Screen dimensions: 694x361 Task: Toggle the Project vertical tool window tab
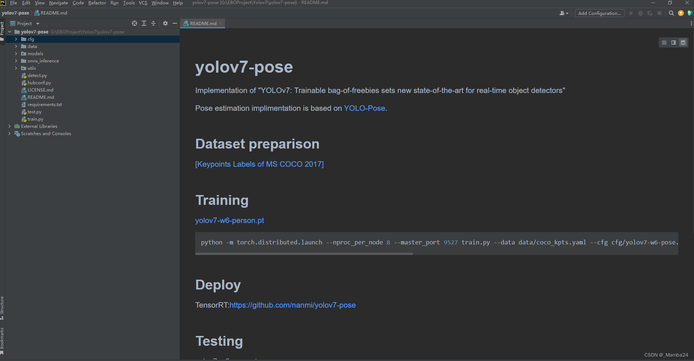click(x=2, y=31)
